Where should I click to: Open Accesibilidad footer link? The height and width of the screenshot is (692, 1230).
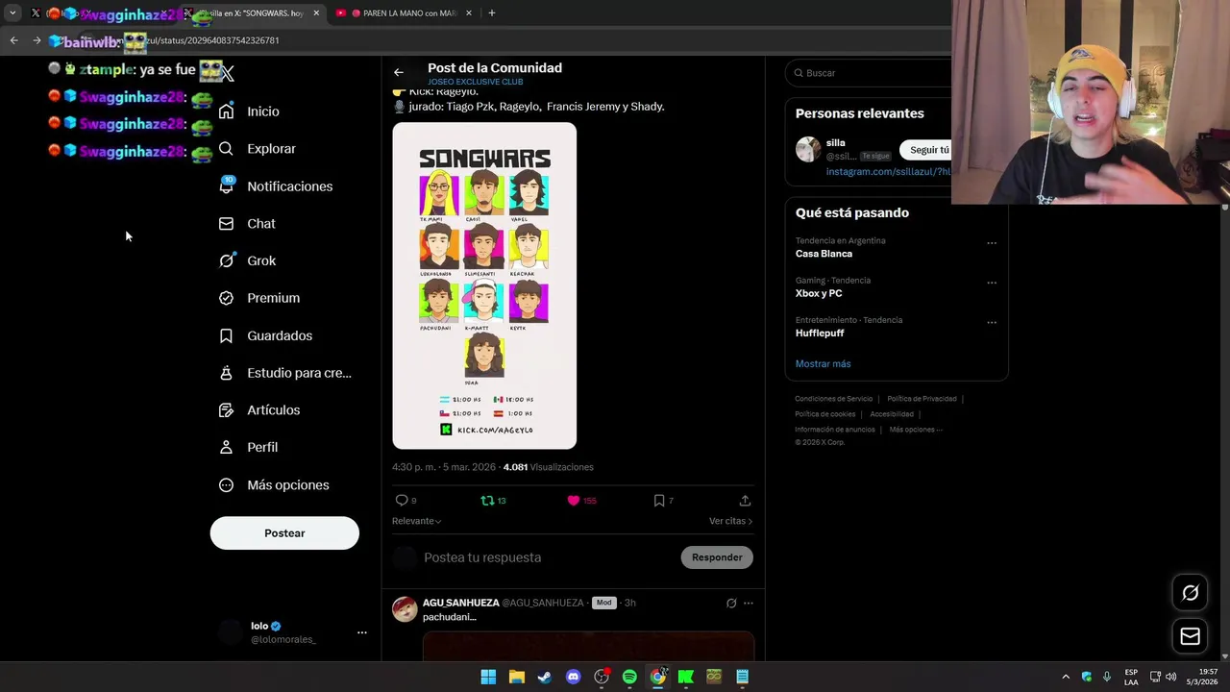892,414
